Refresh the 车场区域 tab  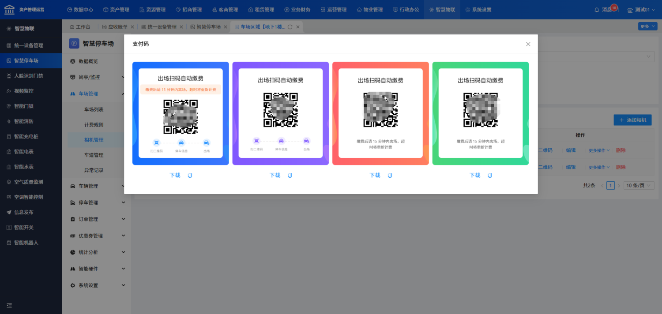pos(290,27)
